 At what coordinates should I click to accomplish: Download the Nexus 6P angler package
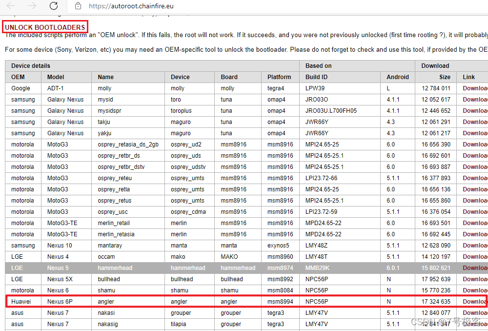tap(475, 301)
